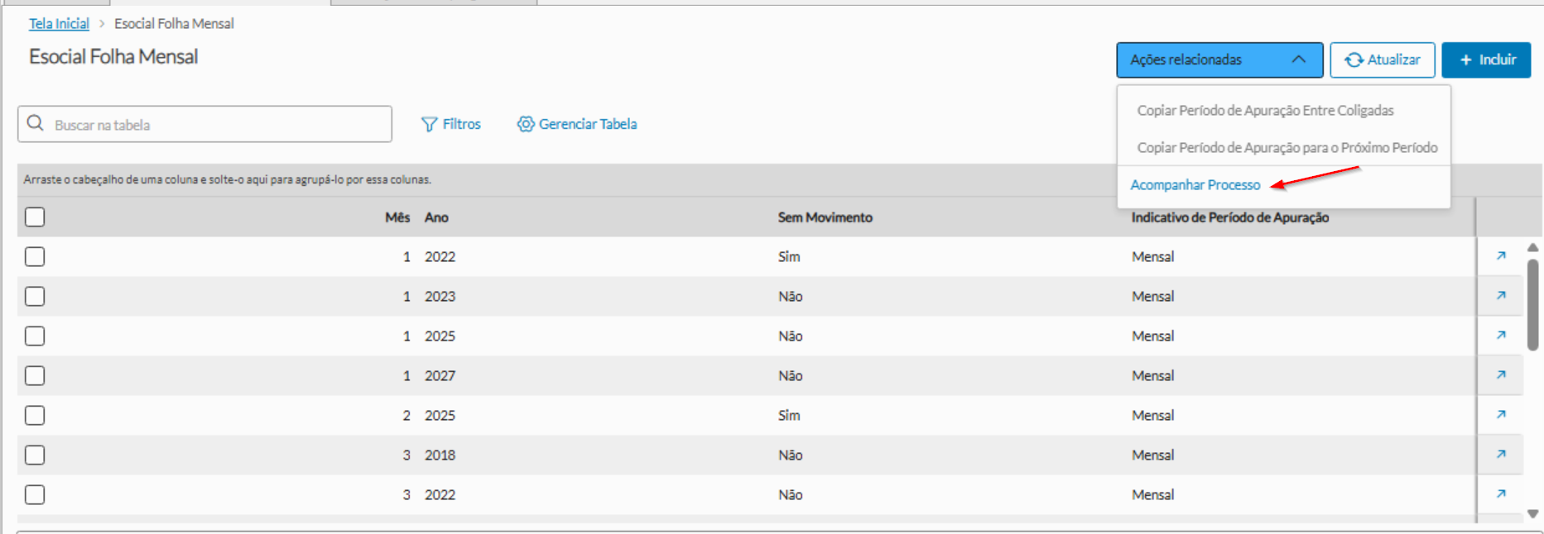Focus the Buscar na tabela search field

click(215, 125)
